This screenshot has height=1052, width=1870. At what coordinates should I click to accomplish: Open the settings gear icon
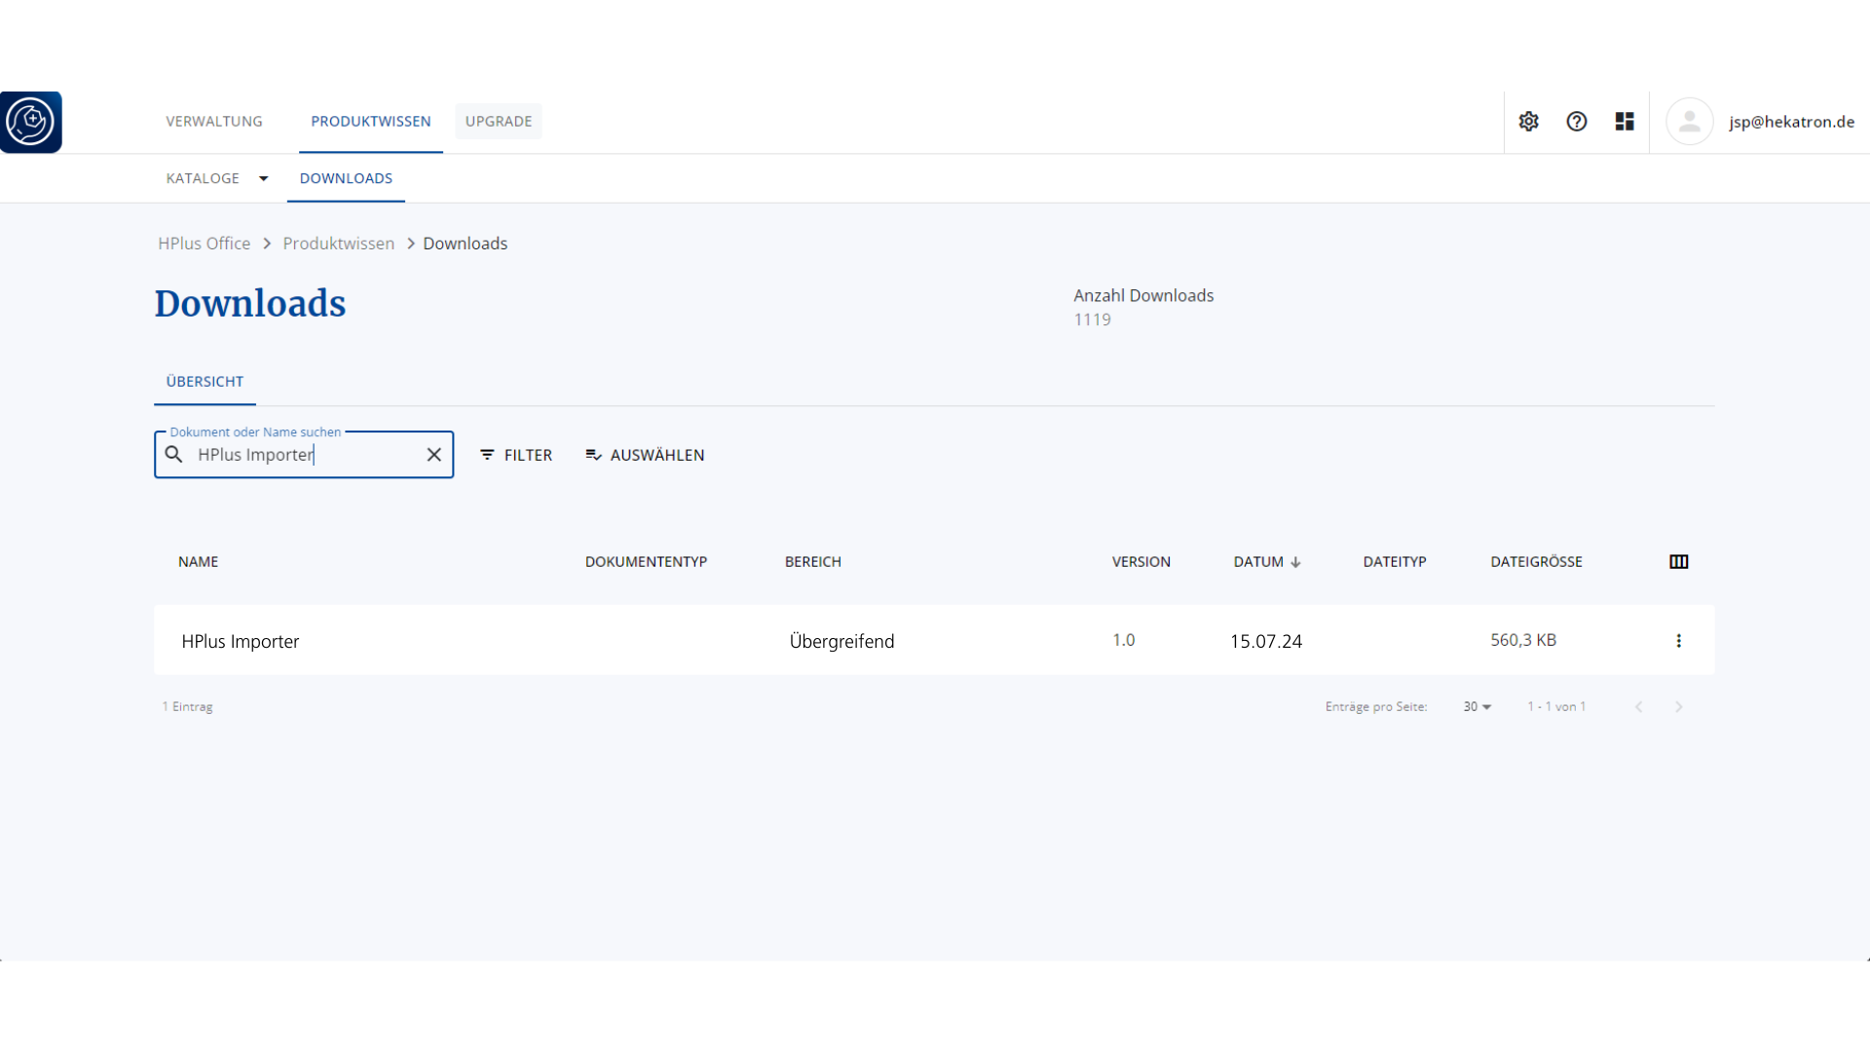(1528, 122)
